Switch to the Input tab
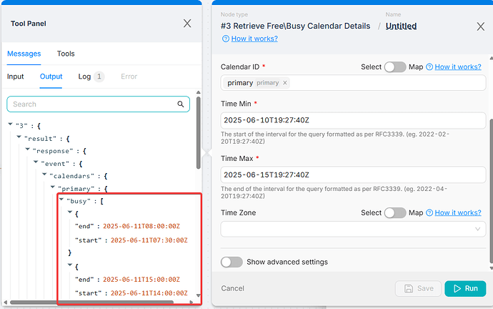 tap(16, 77)
